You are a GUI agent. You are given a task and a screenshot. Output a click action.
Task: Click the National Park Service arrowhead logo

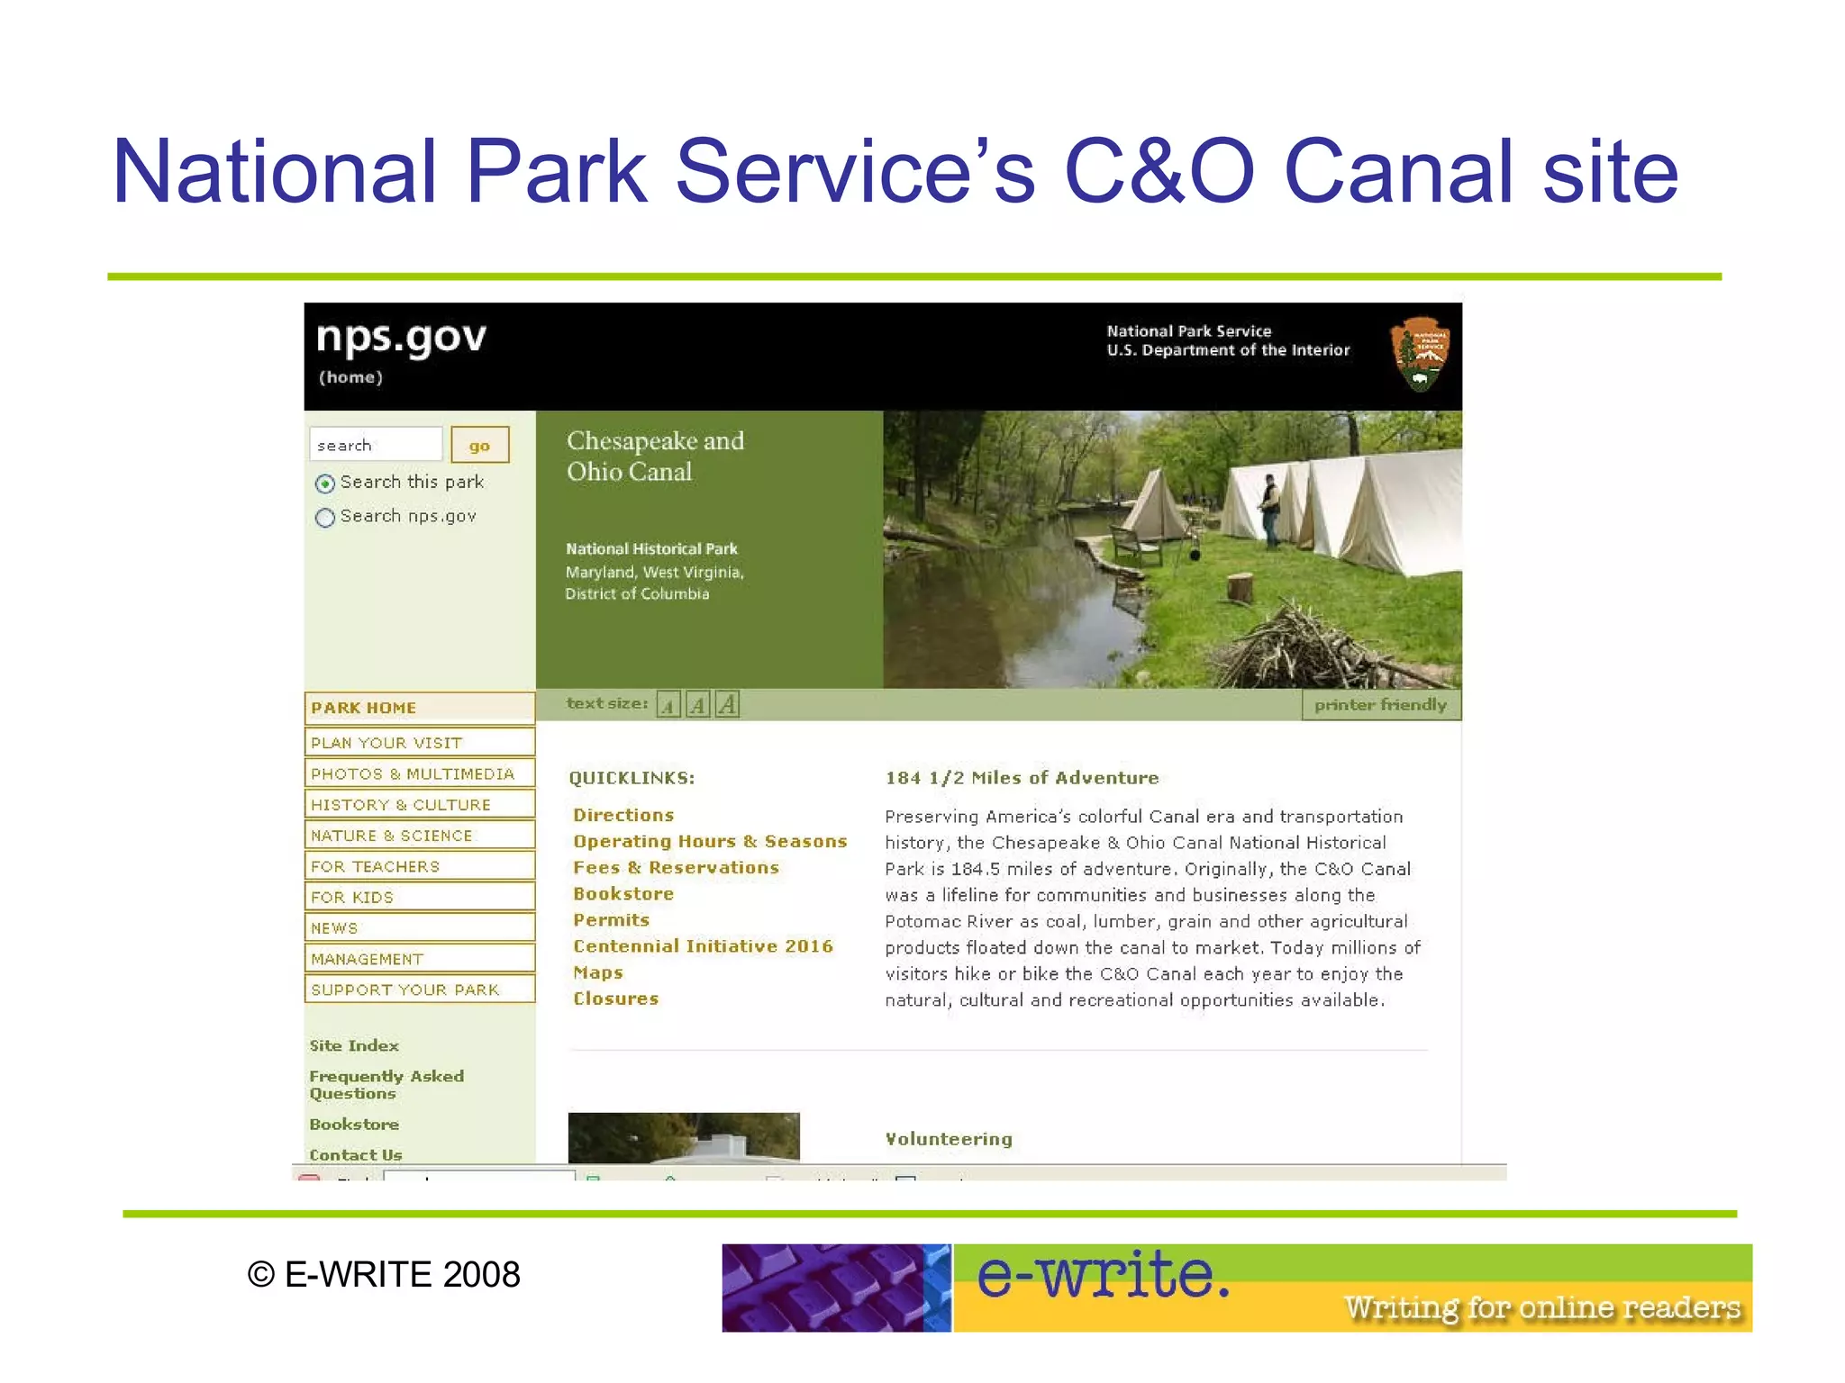coord(1420,354)
